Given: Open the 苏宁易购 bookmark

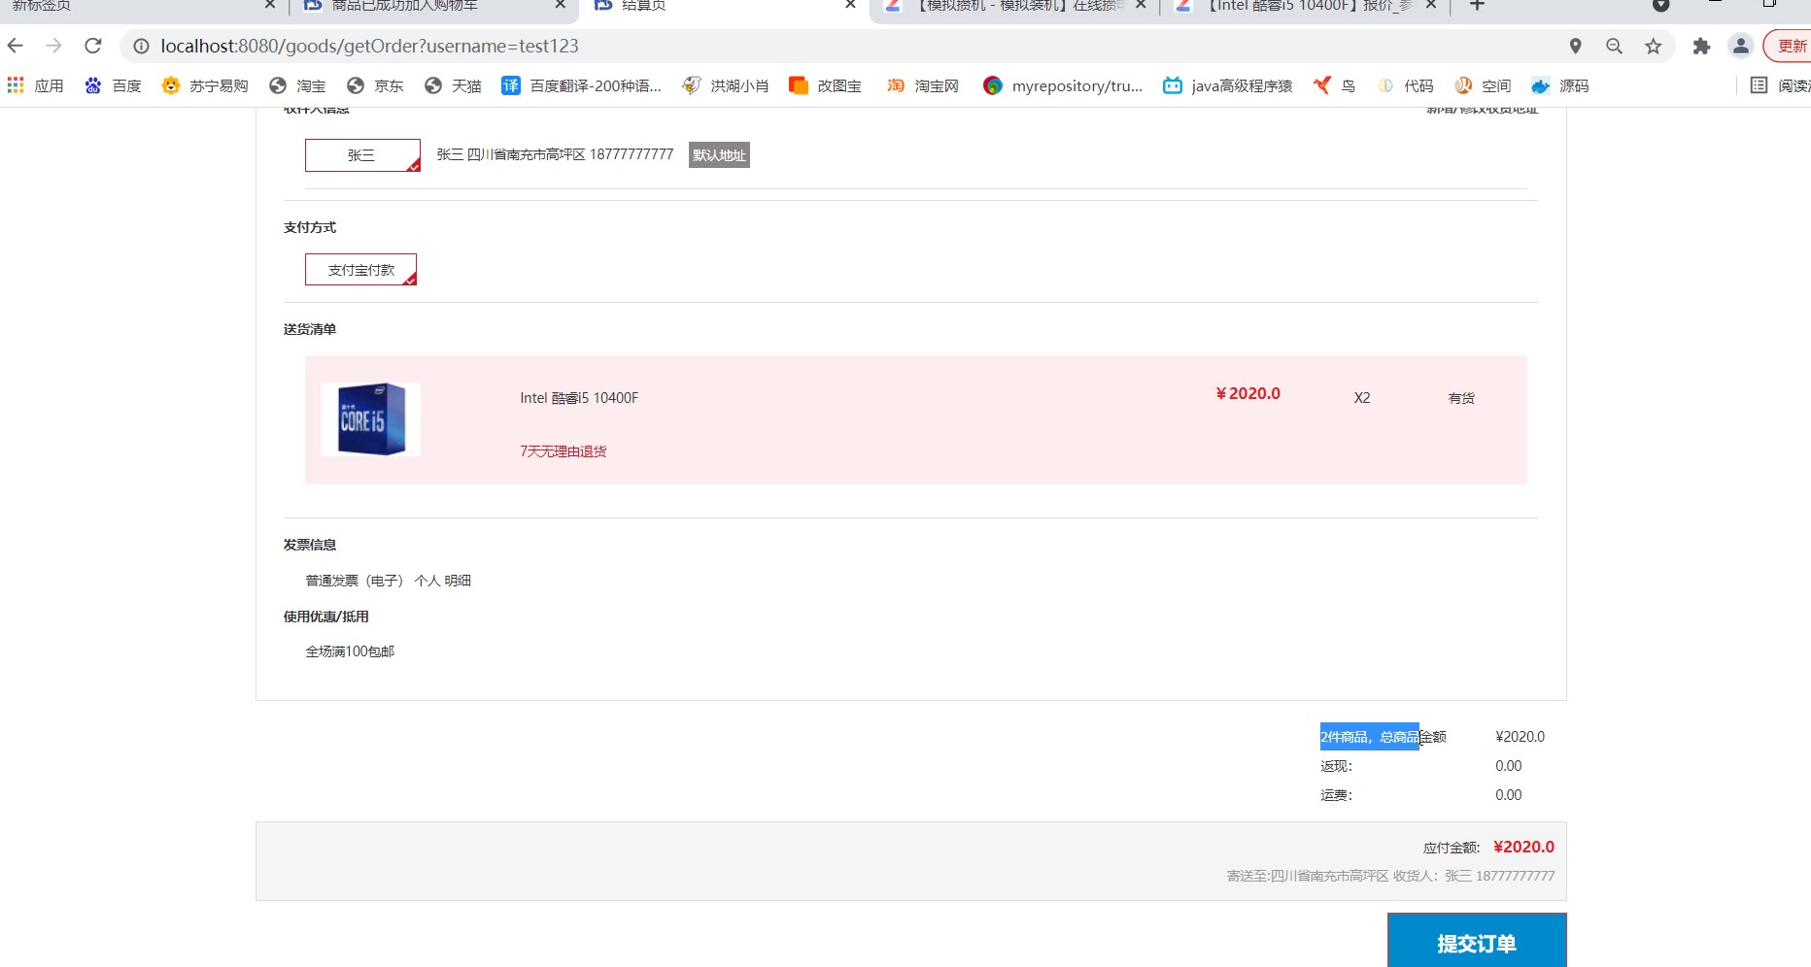Looking at the screenshot, I should (205, 85).
